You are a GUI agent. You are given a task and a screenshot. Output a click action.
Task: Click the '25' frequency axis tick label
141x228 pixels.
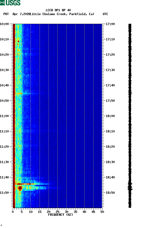click(x=57, y=212)
